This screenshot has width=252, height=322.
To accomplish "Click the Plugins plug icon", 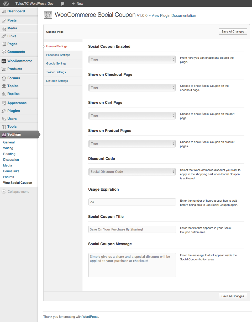I will pos(4,111).
